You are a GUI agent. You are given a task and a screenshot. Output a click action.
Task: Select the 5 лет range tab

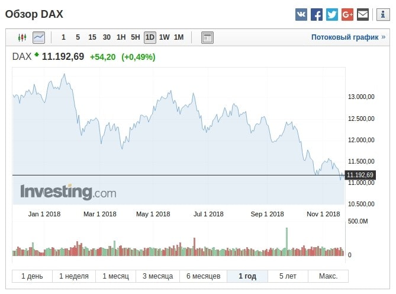coord(288,276)
